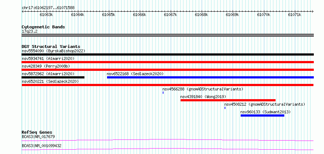Open the nsv5934741 (Almarri2020) label
324x154 pixels.
point(48,58)
